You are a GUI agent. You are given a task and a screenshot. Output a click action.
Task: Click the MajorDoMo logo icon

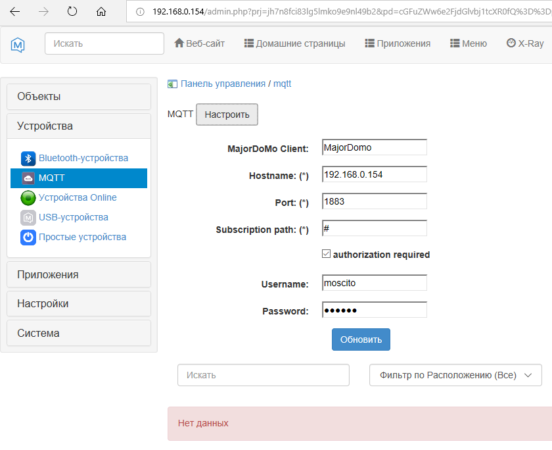tap(18, 44)
